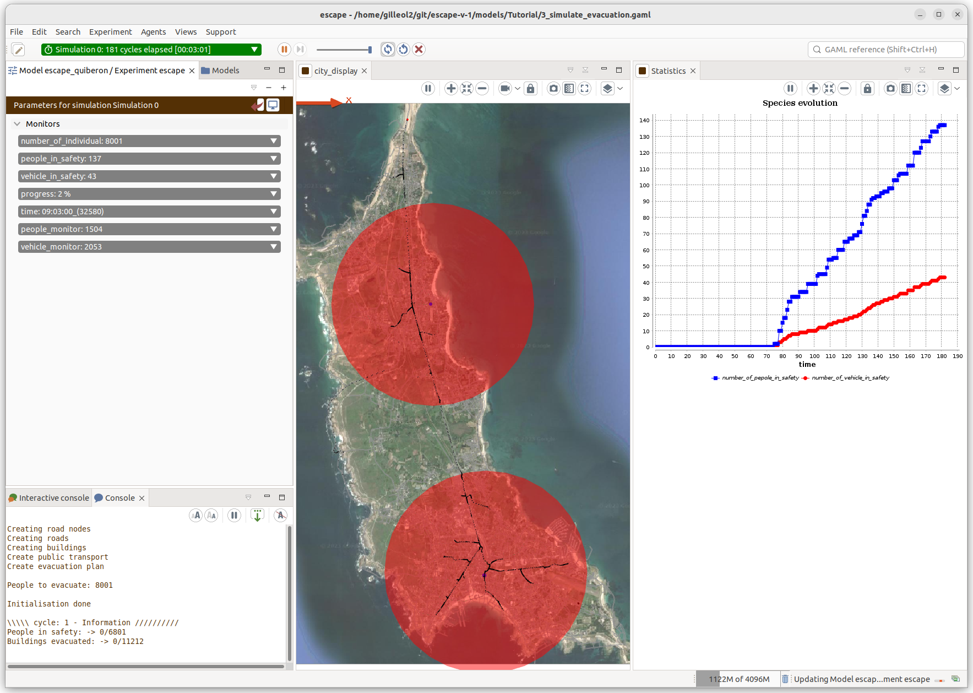The height and width of the screenshot is (693, 973).
Task: Zoom out on the city_display view
Action: click(482, 89)
